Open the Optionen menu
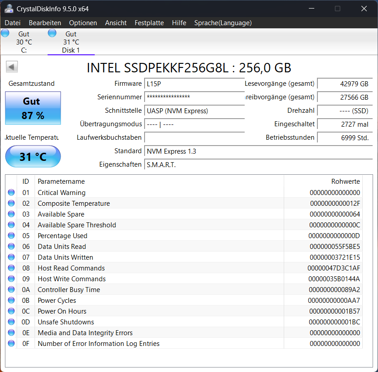378x372 pixels. pos(83,22)
